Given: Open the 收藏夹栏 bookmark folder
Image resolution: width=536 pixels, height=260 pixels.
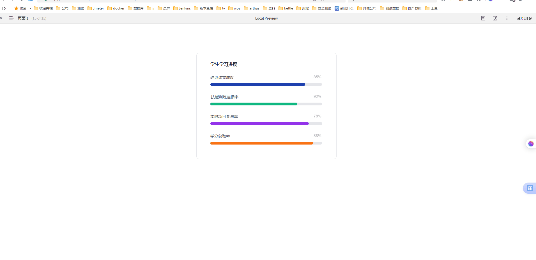Looking at the screenshot, I should click(43, 8).
